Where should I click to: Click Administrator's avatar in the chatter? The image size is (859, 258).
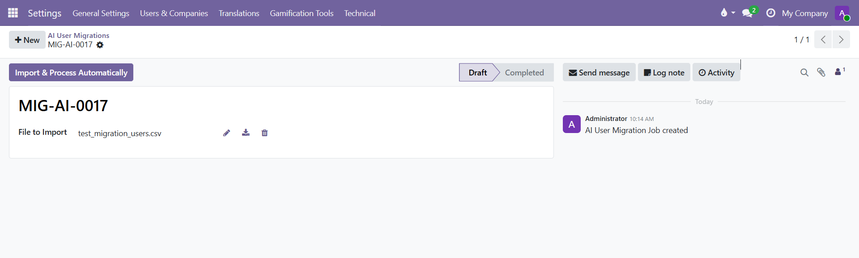(x=572, y=124)
